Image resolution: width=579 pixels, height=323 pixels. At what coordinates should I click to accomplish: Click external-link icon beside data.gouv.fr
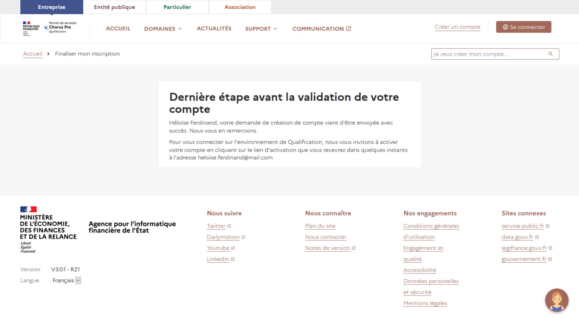coord(537,237)
